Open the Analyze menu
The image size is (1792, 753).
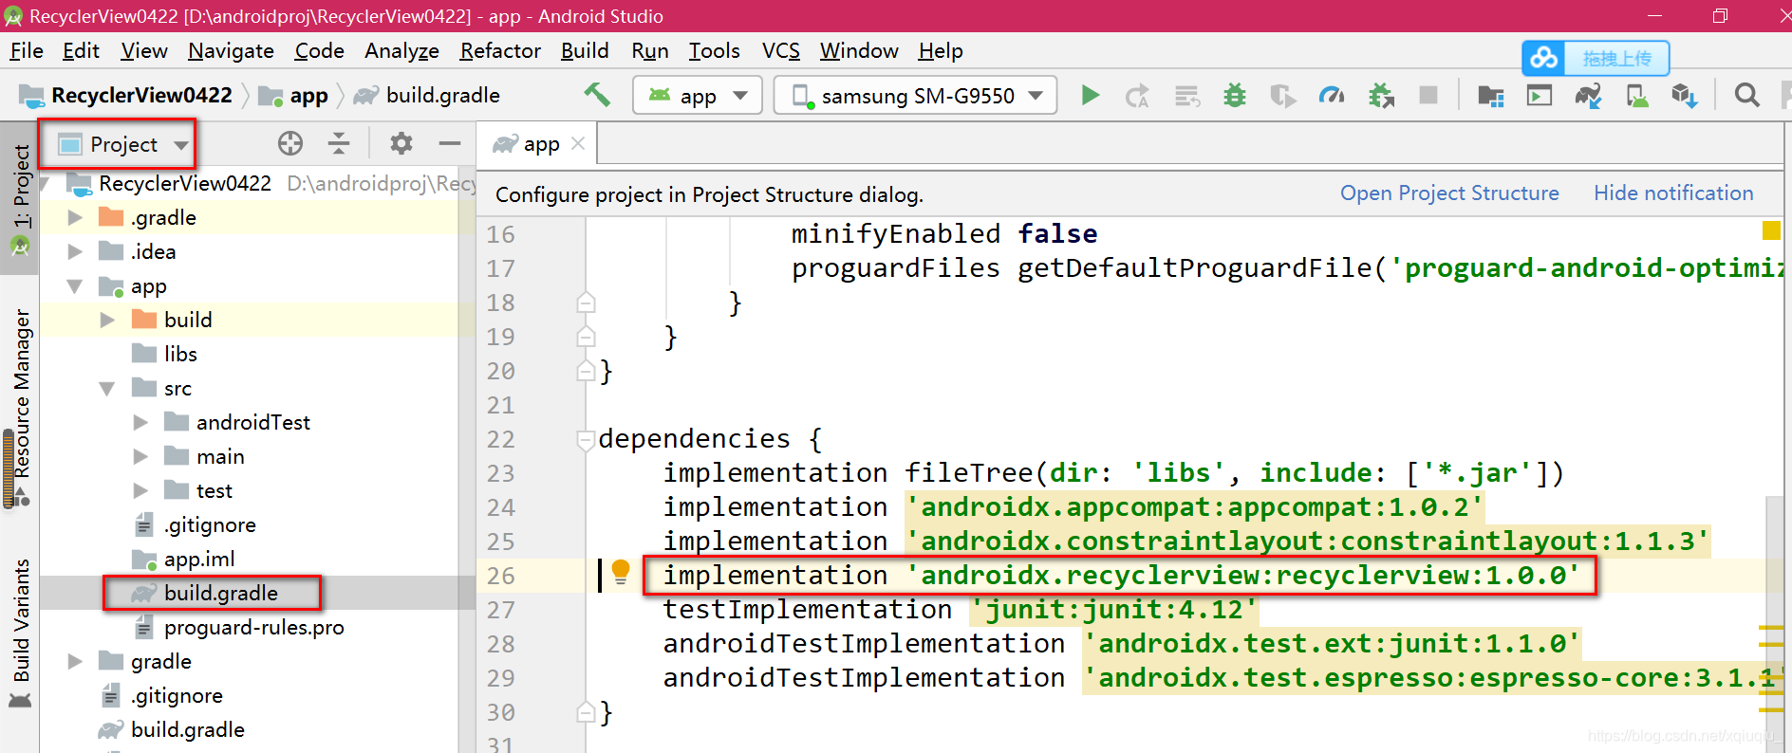click(x=401, y=50)
